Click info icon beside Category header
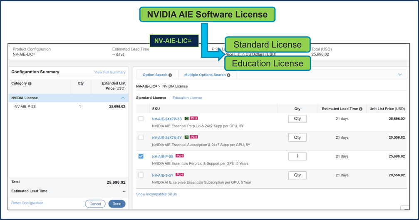 click(x=30, y=83)
